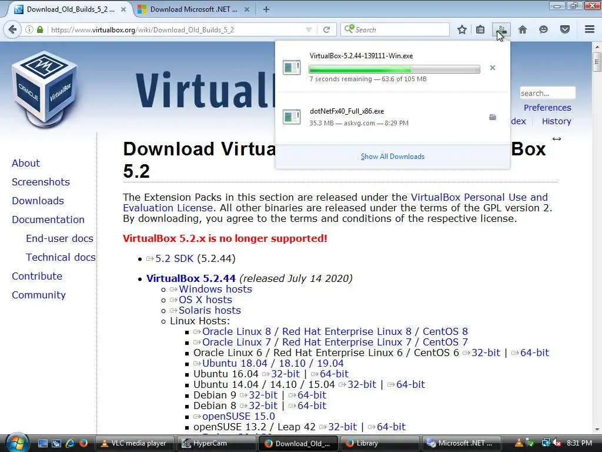The width and height of the screenshot is (602, 452).
Task: Open openSUSE 15.0 link
Action: pyautogui.click(x=239, y=416)
